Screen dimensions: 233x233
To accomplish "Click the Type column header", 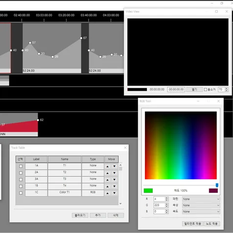I will 93,159.
